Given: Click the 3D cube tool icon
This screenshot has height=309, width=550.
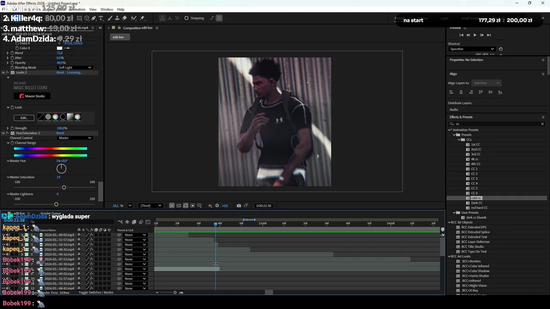Looking at the screenshot, I should [87, 18].
